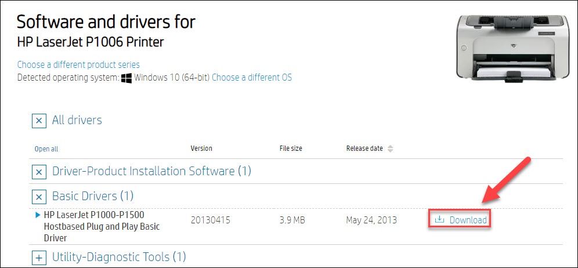Click the Utility-Diagnostic Tools (1) heading
The height and width of the screenshot is (268, 578).
(x=119, y=256)
